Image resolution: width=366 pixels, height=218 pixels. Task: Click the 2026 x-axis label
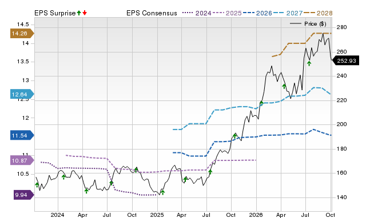(x=256, y=215)
